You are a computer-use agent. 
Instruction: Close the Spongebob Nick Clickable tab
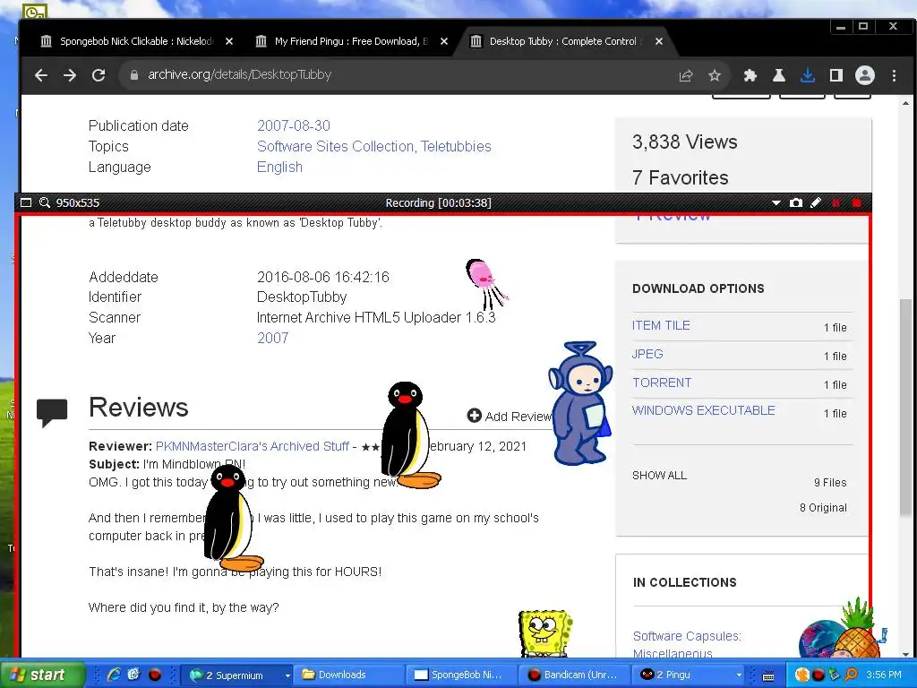point(229,41)
